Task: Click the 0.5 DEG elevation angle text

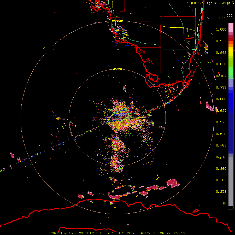Action: click(126, 233)
